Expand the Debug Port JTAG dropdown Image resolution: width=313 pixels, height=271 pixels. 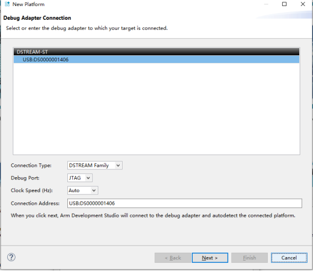point(88,178)
